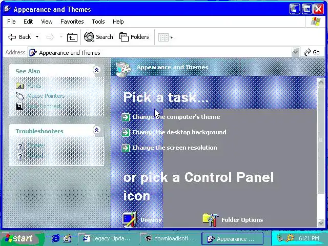The image size is (328, 246).
Task: Collapse the See Also panel
Action: click(x=96, y=70)
